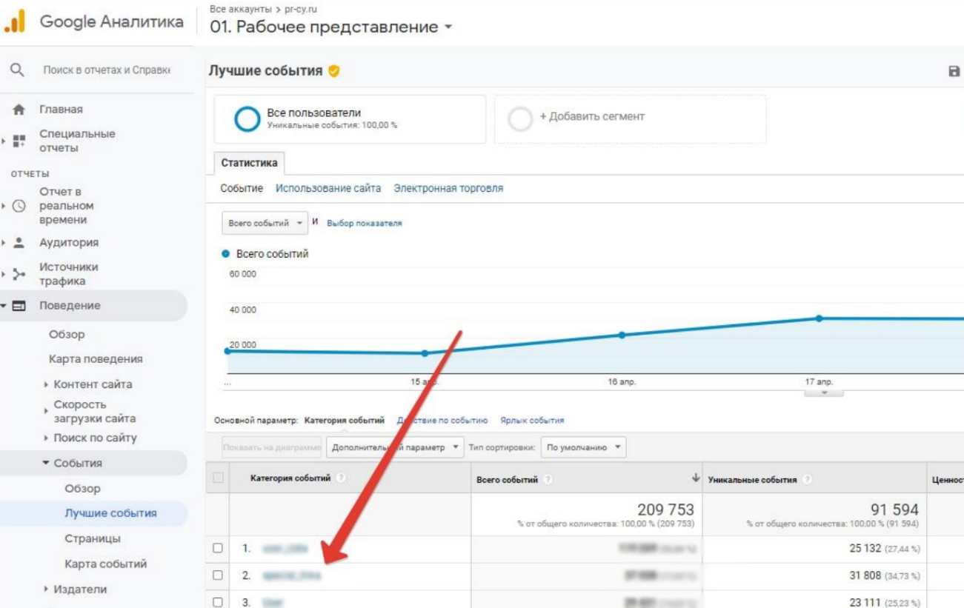964x608 pixels.
Task: Switch to Использование сайта tab
Action: (x=328, y=189)
